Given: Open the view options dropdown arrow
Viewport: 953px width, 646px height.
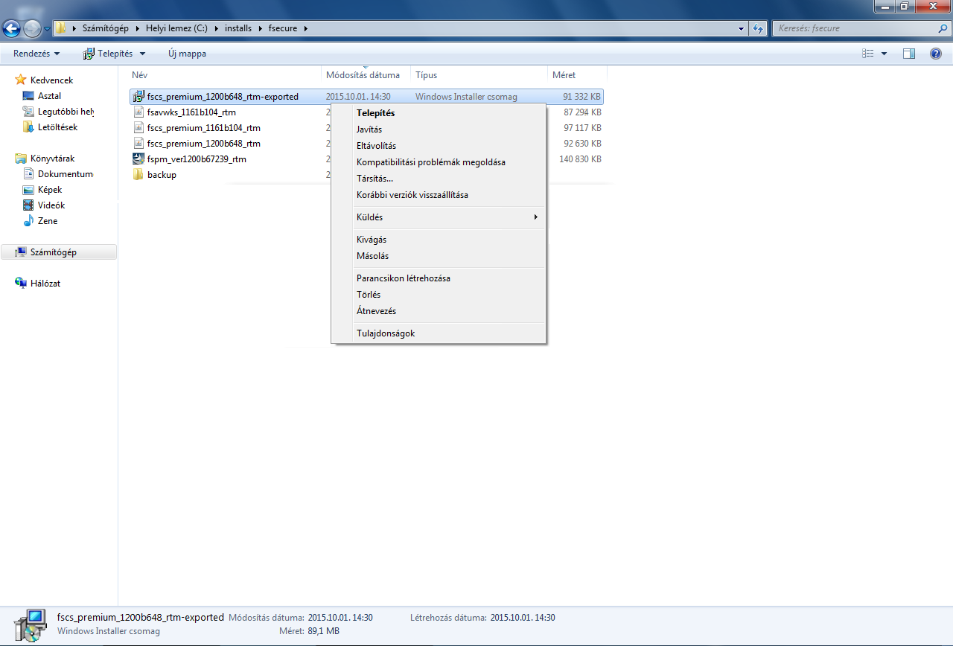Looking at the screenshot, I should [884, 54].
